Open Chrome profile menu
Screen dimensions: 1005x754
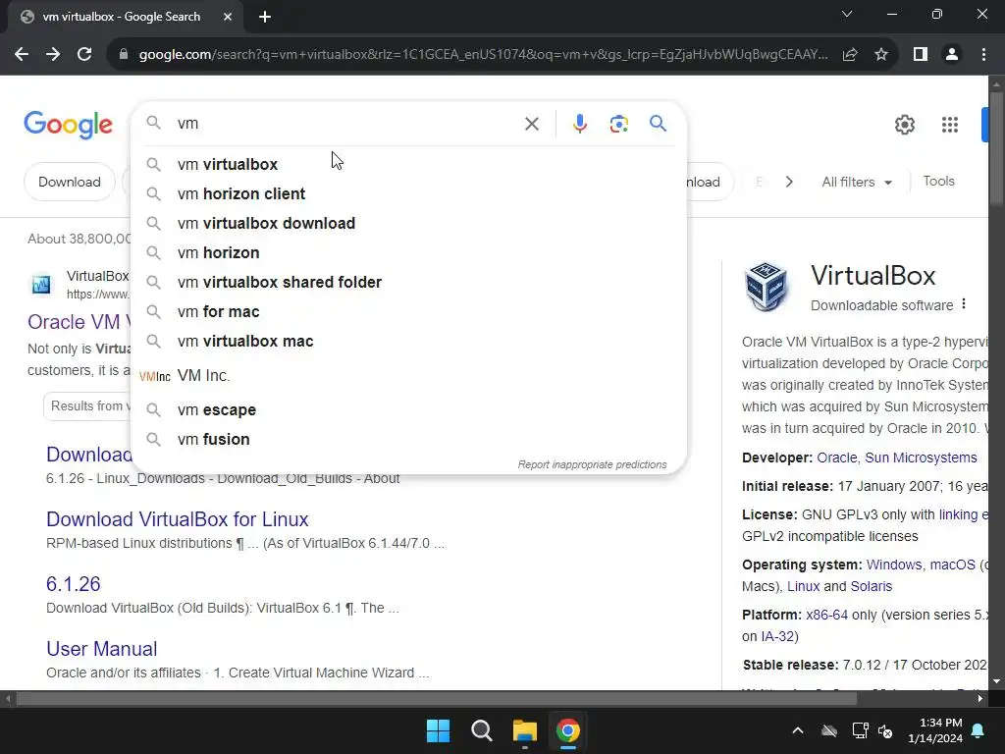[952, 55]
